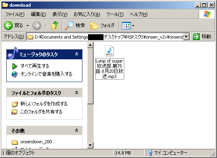Open the onsendown_200 link
Screen dimensions: 217x158
point(36,142)
